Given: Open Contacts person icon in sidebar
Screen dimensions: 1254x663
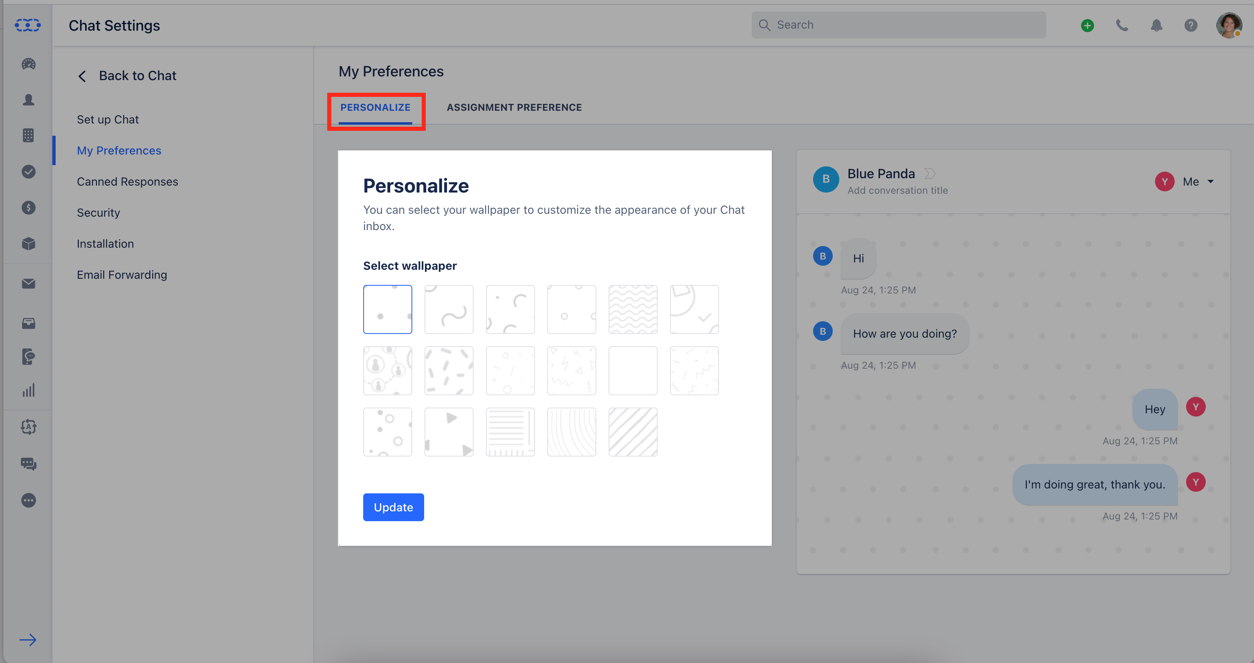Looking at the screenshot, I should tap(28, 100).
